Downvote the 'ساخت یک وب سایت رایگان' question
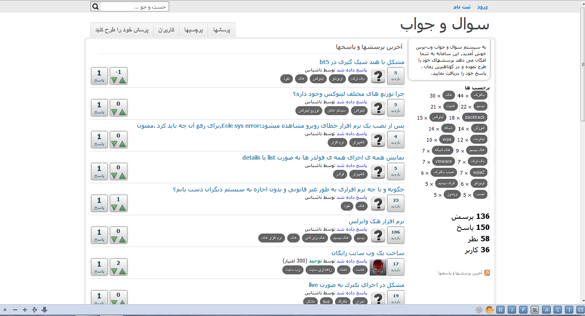 coord(114,271)
